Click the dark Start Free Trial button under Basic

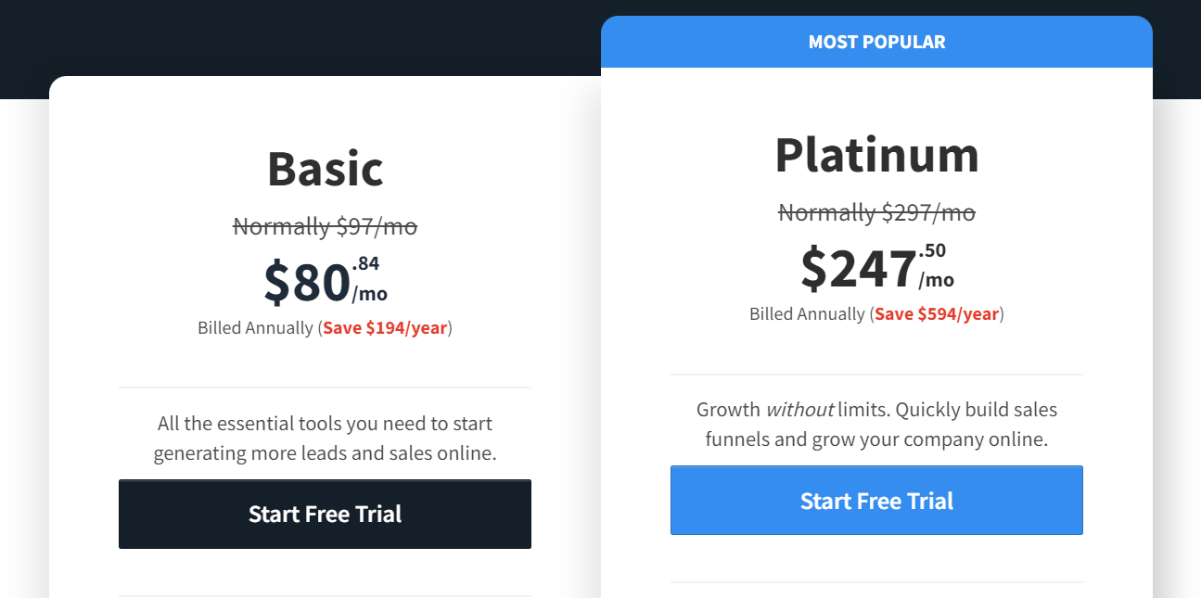tap(325, 514)
